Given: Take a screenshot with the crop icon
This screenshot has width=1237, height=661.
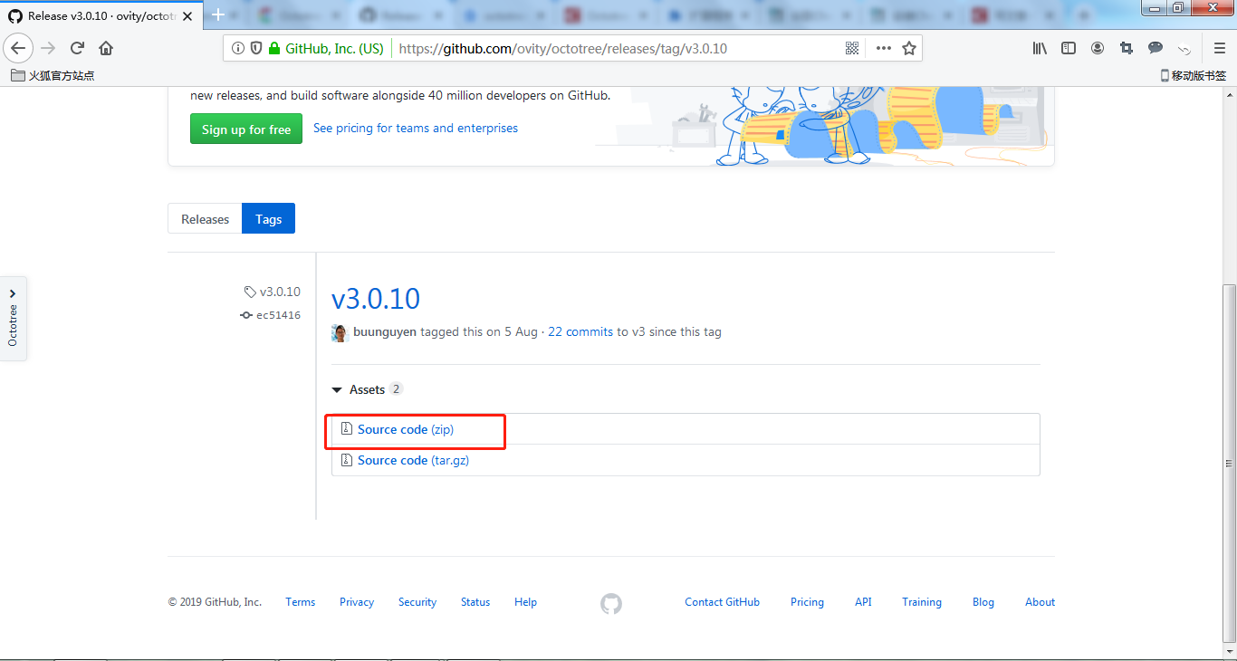Looking at the screenshot, I should 1127,49.
